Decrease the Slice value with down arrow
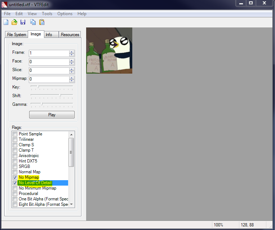Image resolution: width=275 pixels, height=230 pixels. tap(72, 72)
